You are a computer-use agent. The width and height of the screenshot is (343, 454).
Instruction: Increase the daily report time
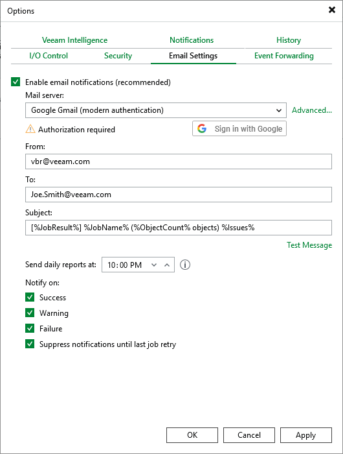[167, 265]
